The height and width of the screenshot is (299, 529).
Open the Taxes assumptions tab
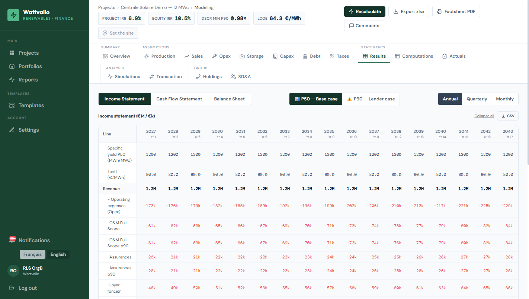pos(339,56)
